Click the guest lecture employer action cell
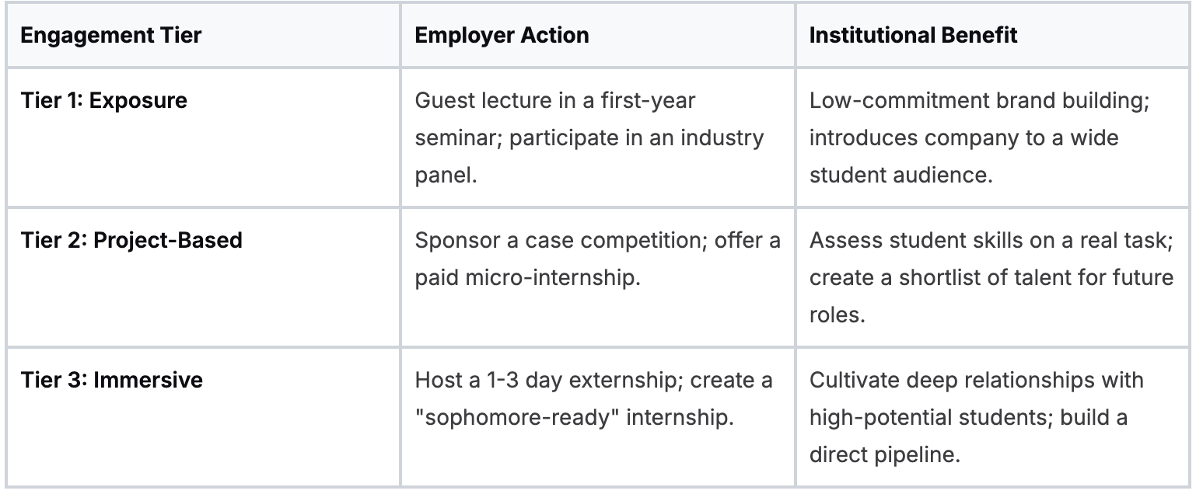The height and width of the screenshot is (494, 1196). 596,137
